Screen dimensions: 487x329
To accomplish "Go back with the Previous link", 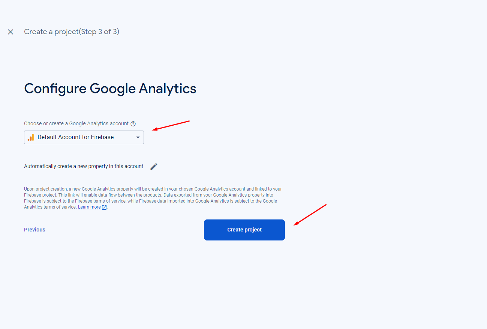I will (34, 230).
